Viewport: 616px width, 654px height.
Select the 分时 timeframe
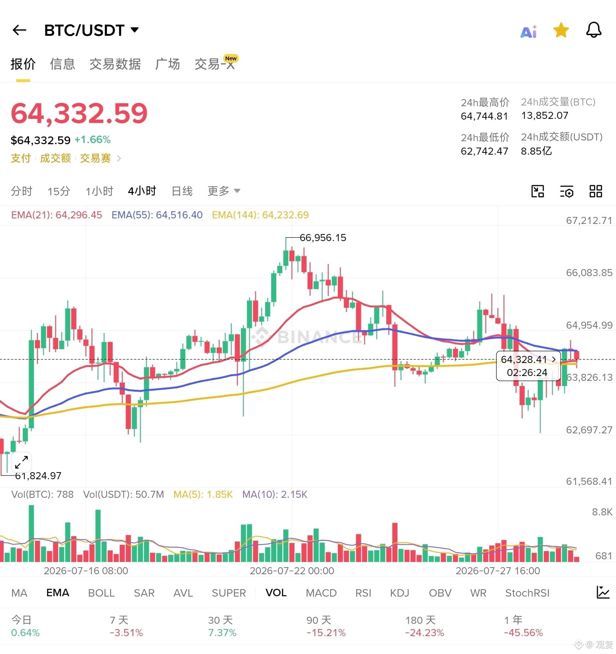pyautogui.click(x=21, y=191)
